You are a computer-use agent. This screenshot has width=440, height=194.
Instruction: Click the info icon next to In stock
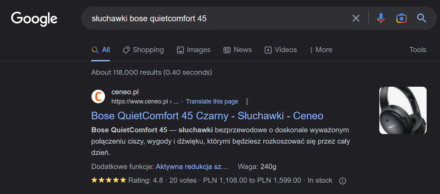[x=342, y=181]
